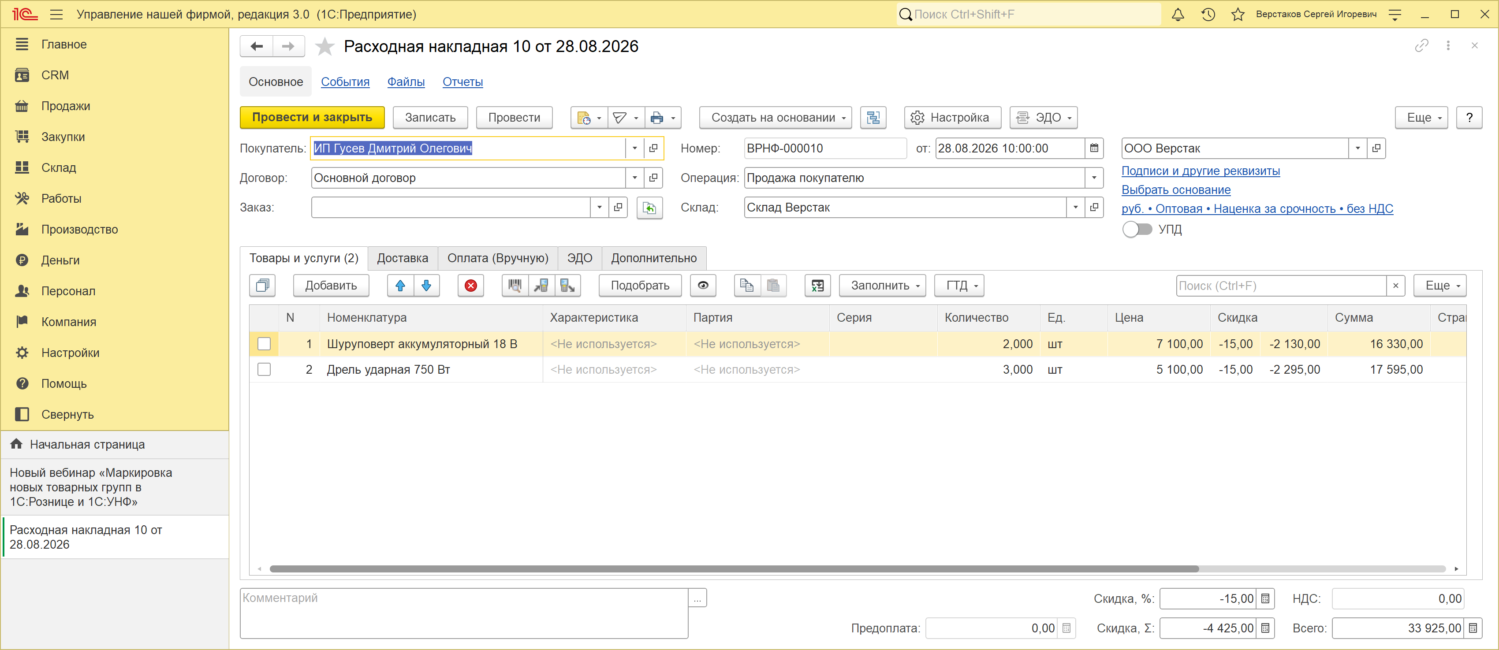
Task: Open Подписи и другие реквизиты link
Action: [x=1201, y=171]
